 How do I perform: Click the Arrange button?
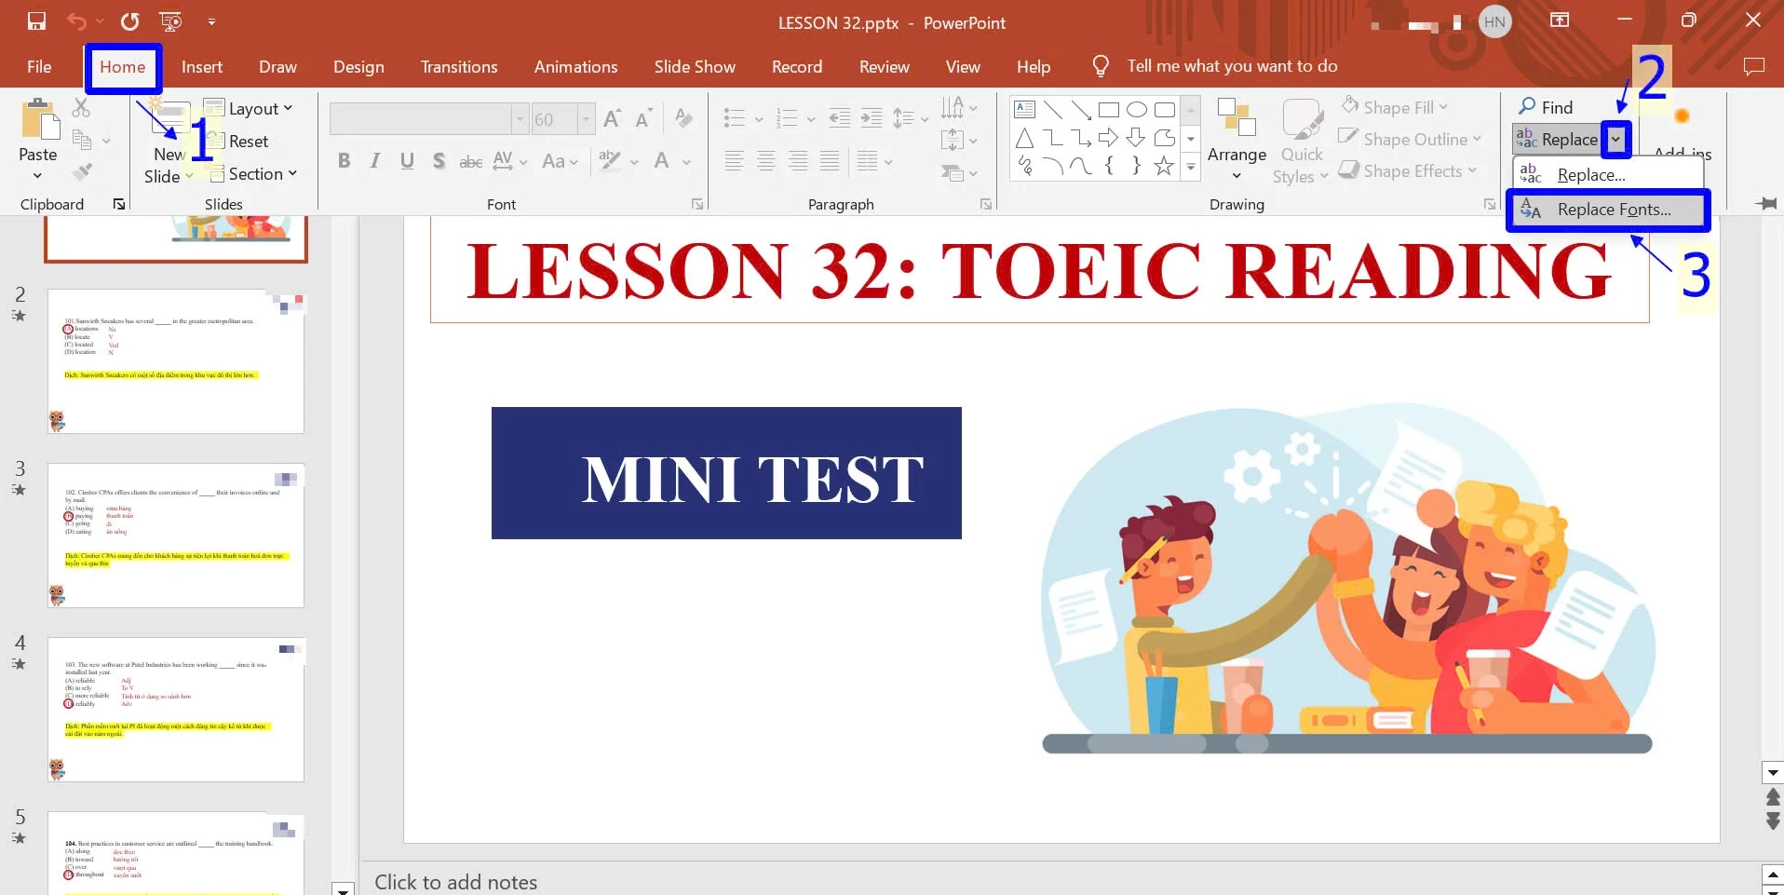(x=1237, y=140)
